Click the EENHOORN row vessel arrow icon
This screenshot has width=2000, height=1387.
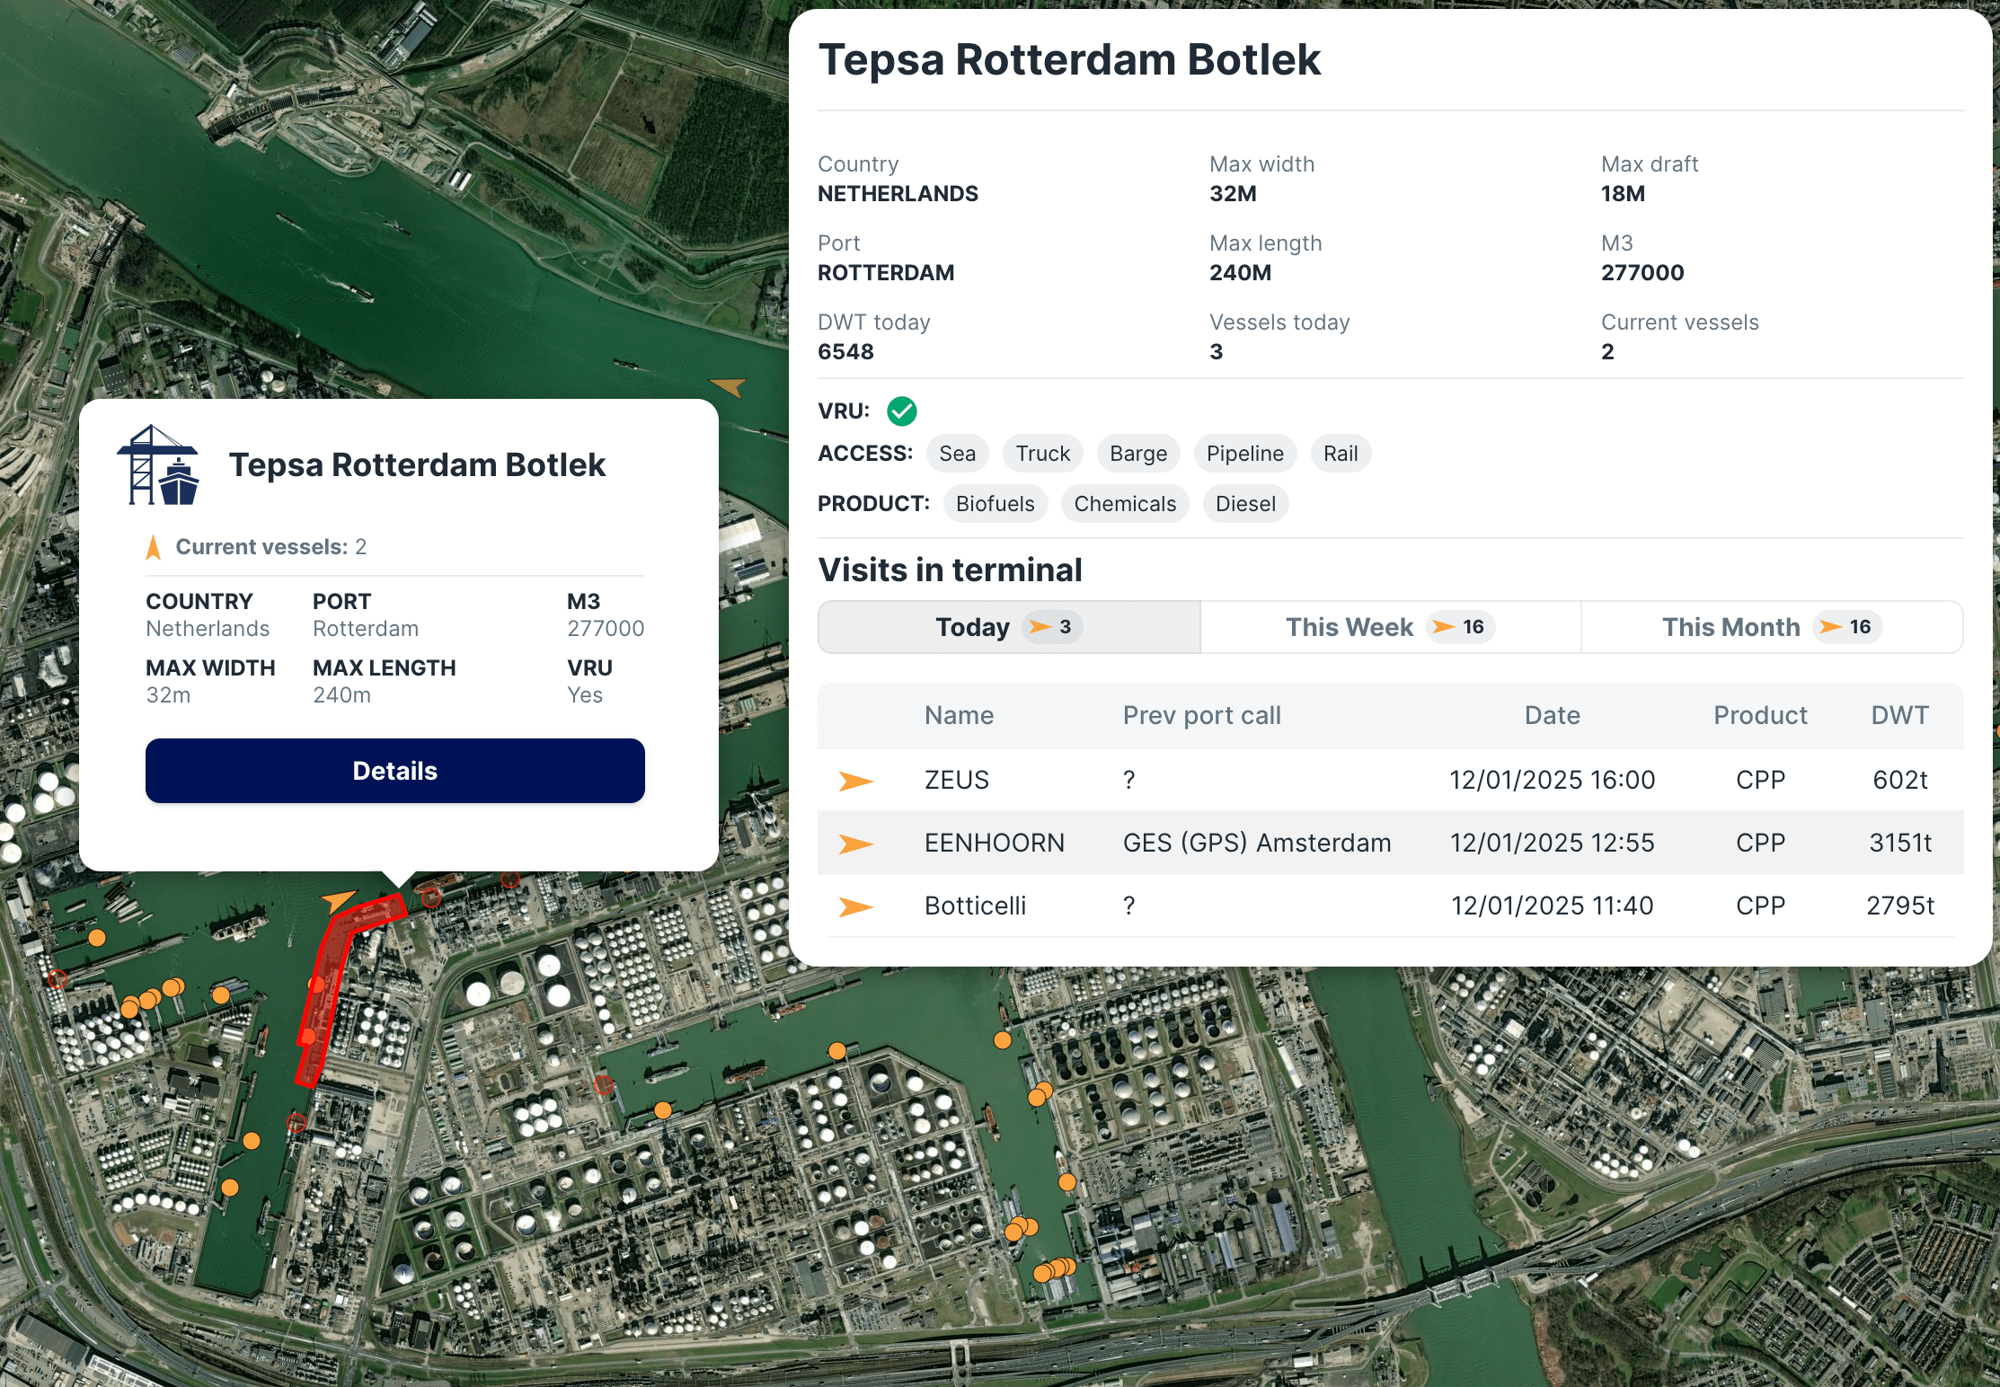(x=855, y=844)
